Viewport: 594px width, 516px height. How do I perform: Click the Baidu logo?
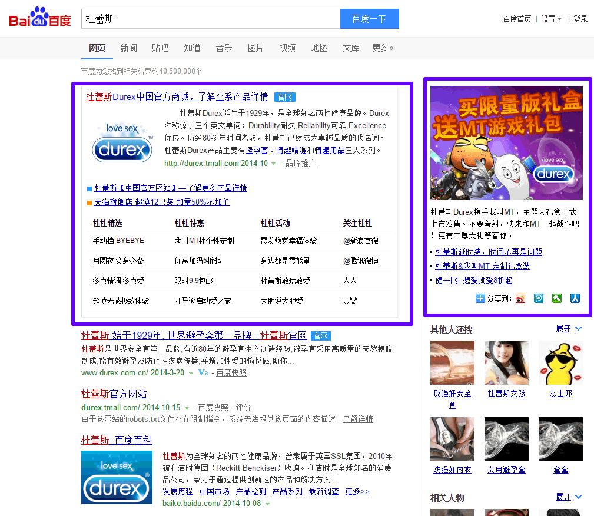40,19
